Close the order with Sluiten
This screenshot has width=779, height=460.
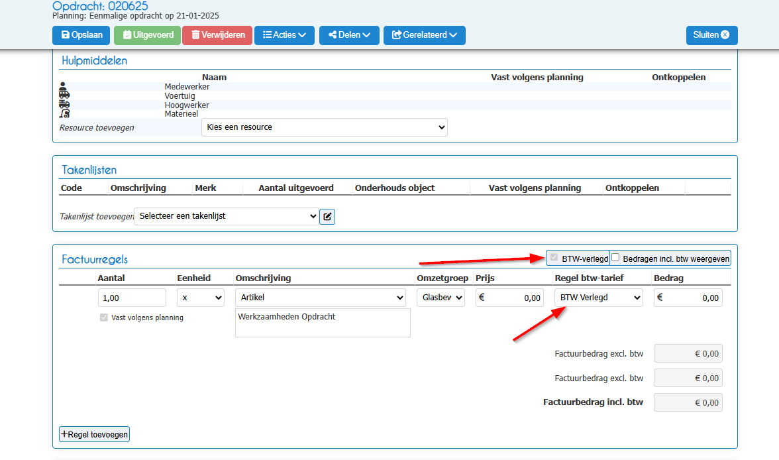tap(712, 35)
